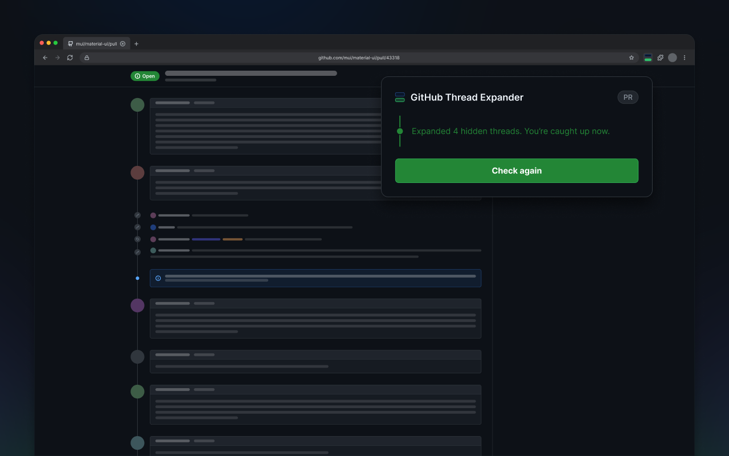Click the orange label pill in the timeline event
Viewport: 729px width, 456px height.
(x=232, y=239)
